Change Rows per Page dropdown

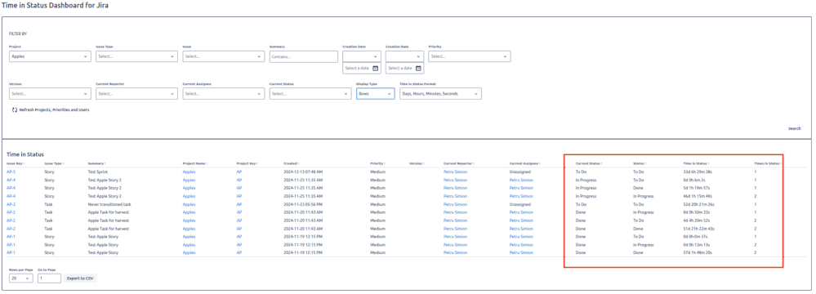click(20, 278)
